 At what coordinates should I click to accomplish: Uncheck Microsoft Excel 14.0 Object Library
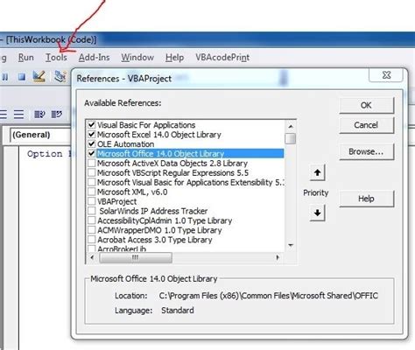point(92,135)
